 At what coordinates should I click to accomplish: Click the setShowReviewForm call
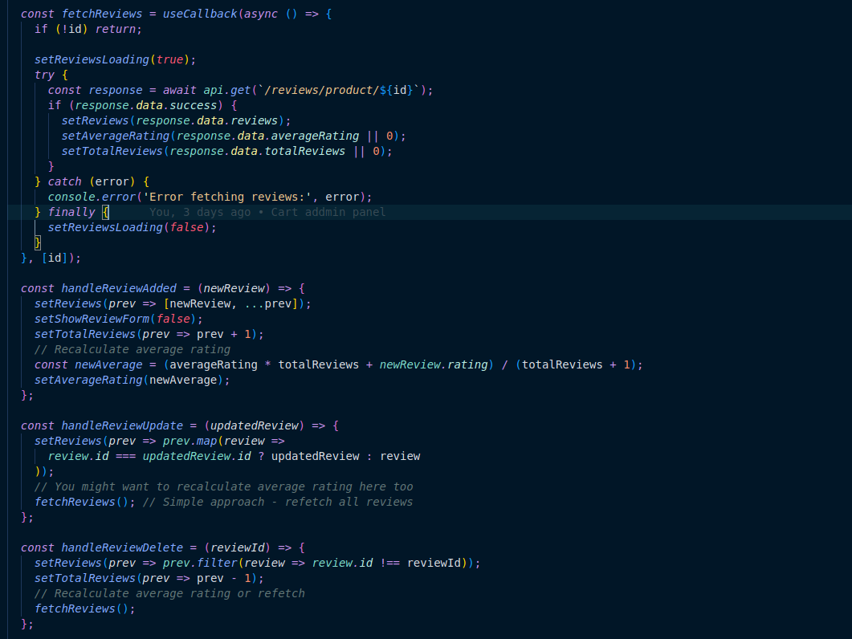click(x=92, y=319)
